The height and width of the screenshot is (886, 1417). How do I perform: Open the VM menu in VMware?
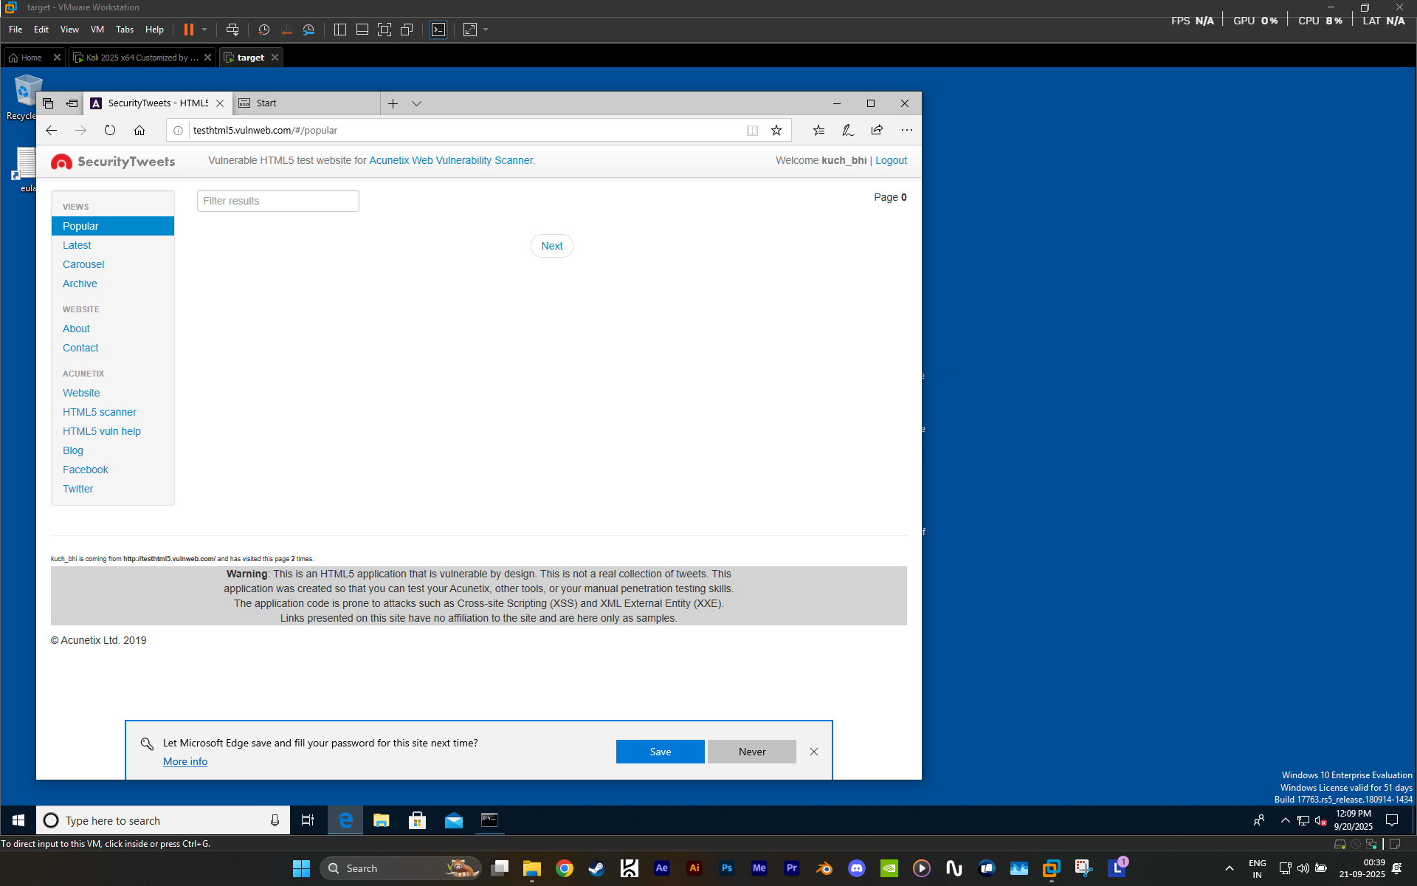point(97,30)
